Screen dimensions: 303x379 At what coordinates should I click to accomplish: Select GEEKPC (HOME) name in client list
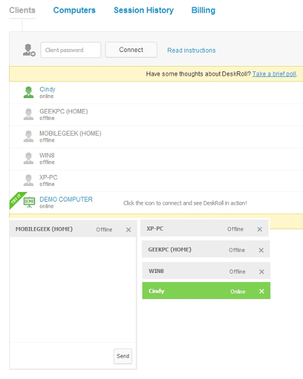coord(64,111)
